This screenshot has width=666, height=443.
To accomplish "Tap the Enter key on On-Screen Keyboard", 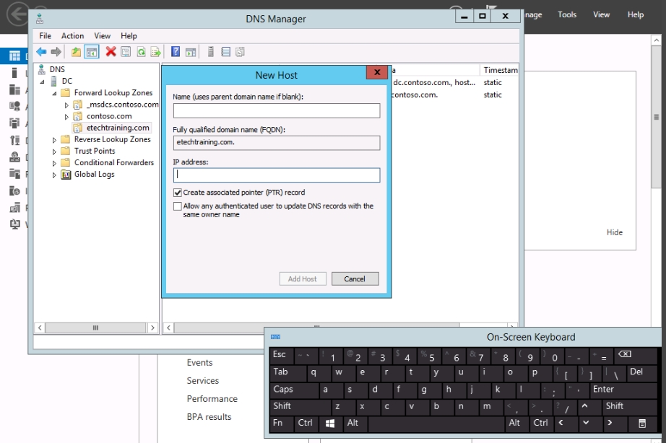I will [x=623, y=390].
